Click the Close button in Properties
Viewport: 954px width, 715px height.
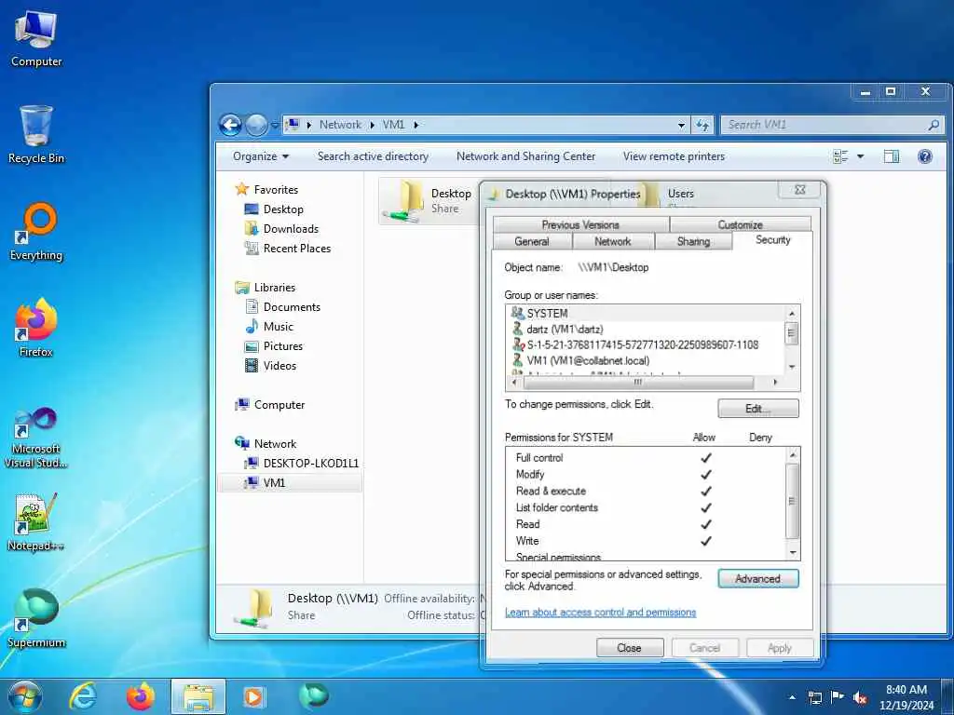click(x=629, y=648)
